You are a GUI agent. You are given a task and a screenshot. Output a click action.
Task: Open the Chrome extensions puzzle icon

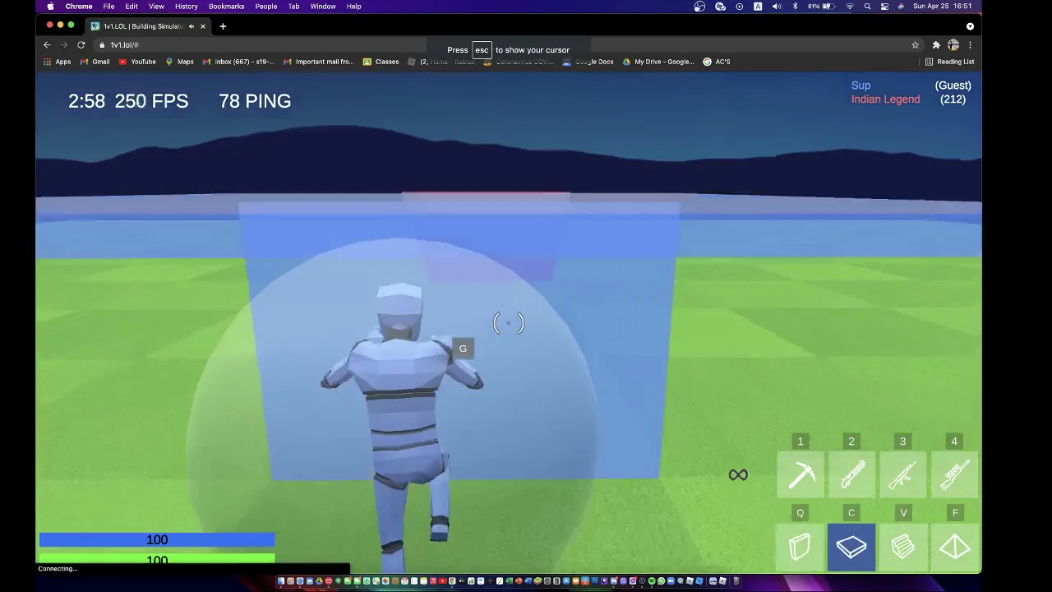(935, 45)
